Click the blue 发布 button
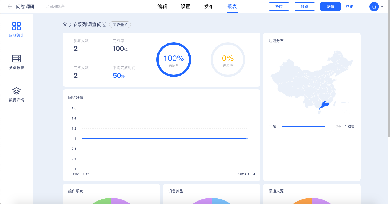This screenshot has width=390, height=204. (x=330, y=6)
